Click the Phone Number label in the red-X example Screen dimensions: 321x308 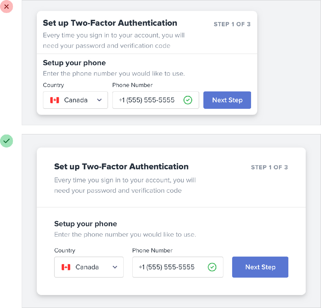coord(132,85)
